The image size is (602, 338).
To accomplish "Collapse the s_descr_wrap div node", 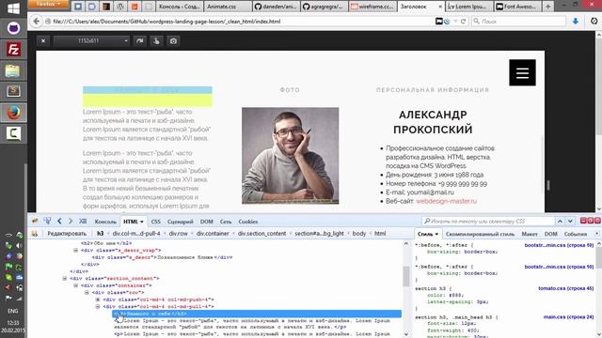I will click(75, 251).
